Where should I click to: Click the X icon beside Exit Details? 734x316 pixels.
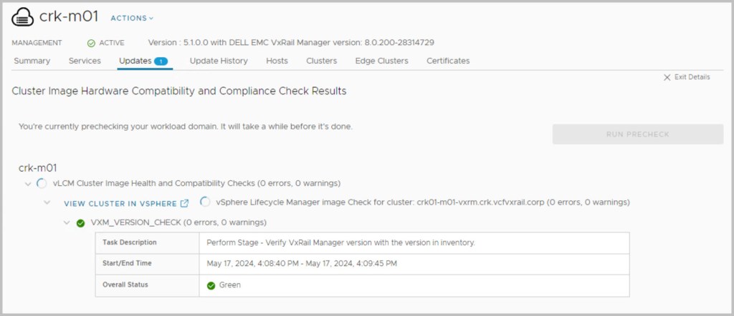tap(667, 77)
